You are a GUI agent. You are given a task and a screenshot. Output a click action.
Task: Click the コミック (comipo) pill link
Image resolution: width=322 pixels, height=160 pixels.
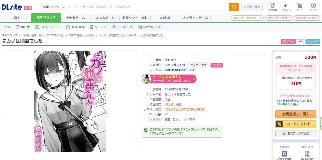[247, 18]
